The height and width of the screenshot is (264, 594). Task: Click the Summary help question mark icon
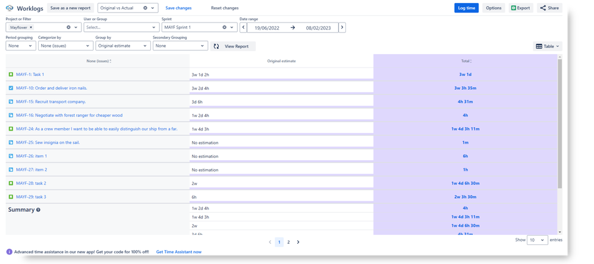(x=38, y=210)
